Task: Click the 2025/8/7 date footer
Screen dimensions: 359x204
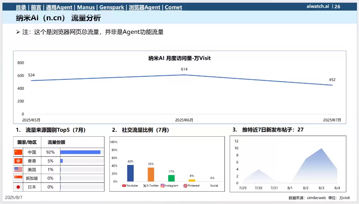Action: [14, 198]
